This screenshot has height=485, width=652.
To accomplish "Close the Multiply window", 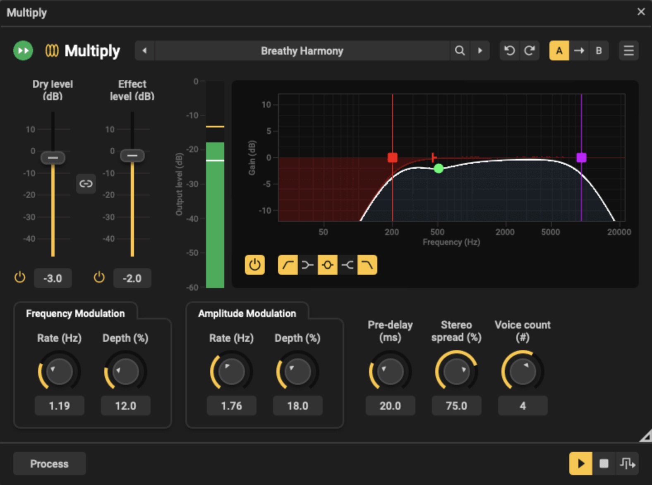I will pos(641,12).
